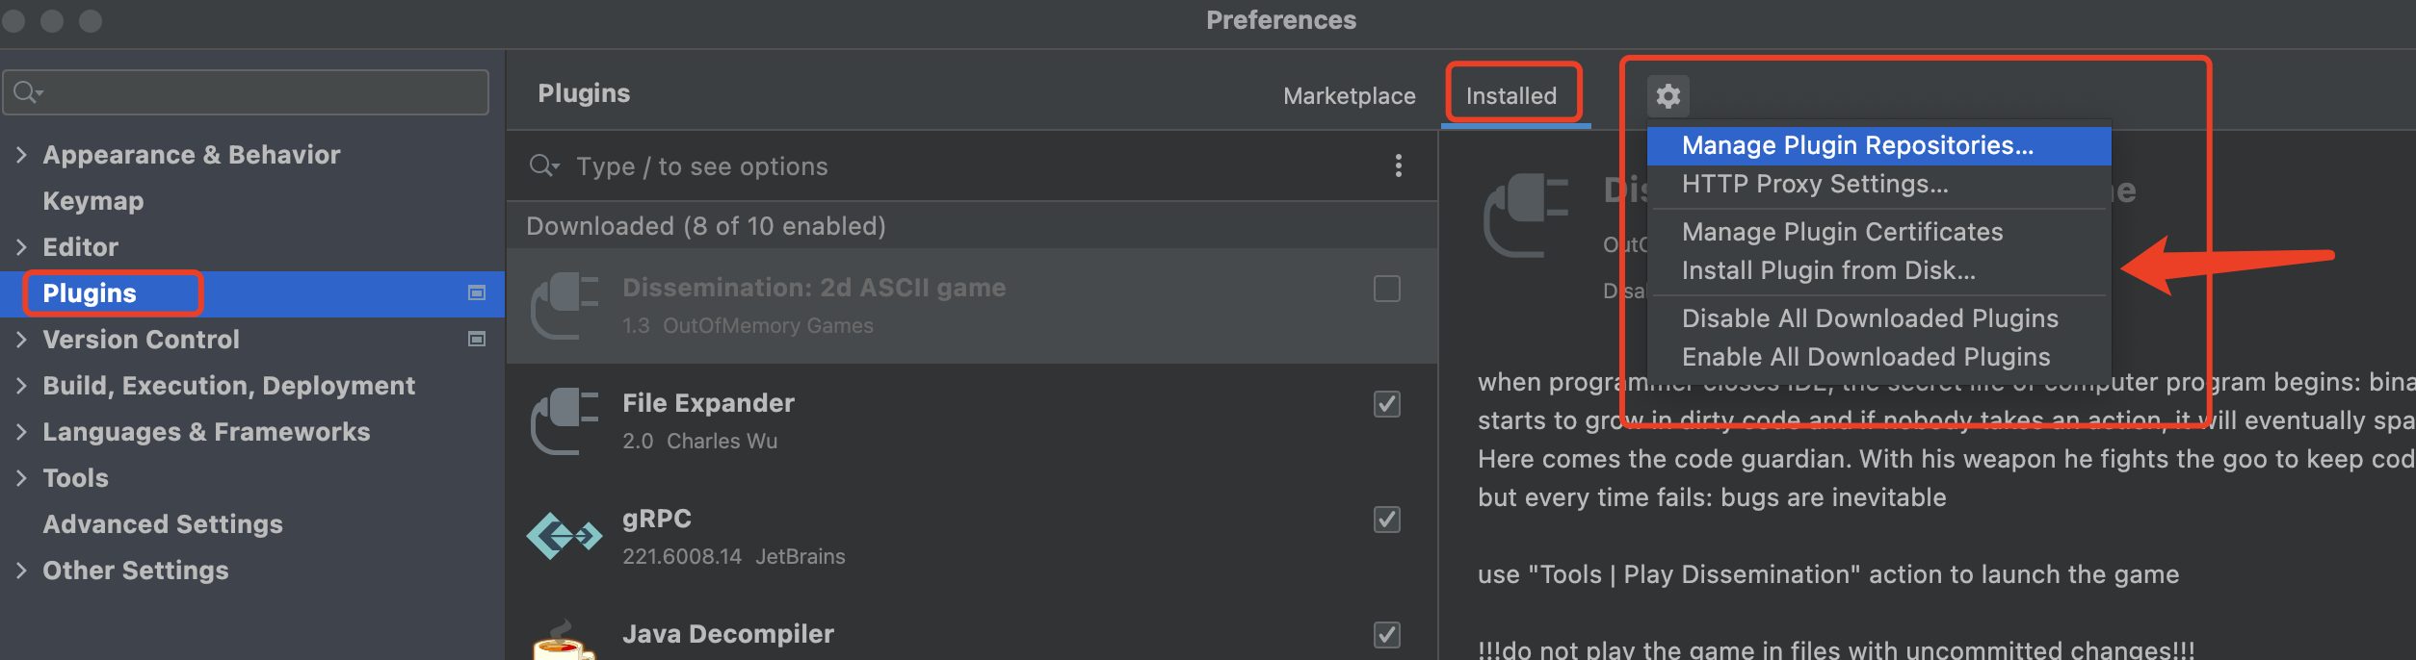Click the plugins settings gear icon
Image resolution: width=2416 pixels, height=660 pixels.
coord(1668,95)
